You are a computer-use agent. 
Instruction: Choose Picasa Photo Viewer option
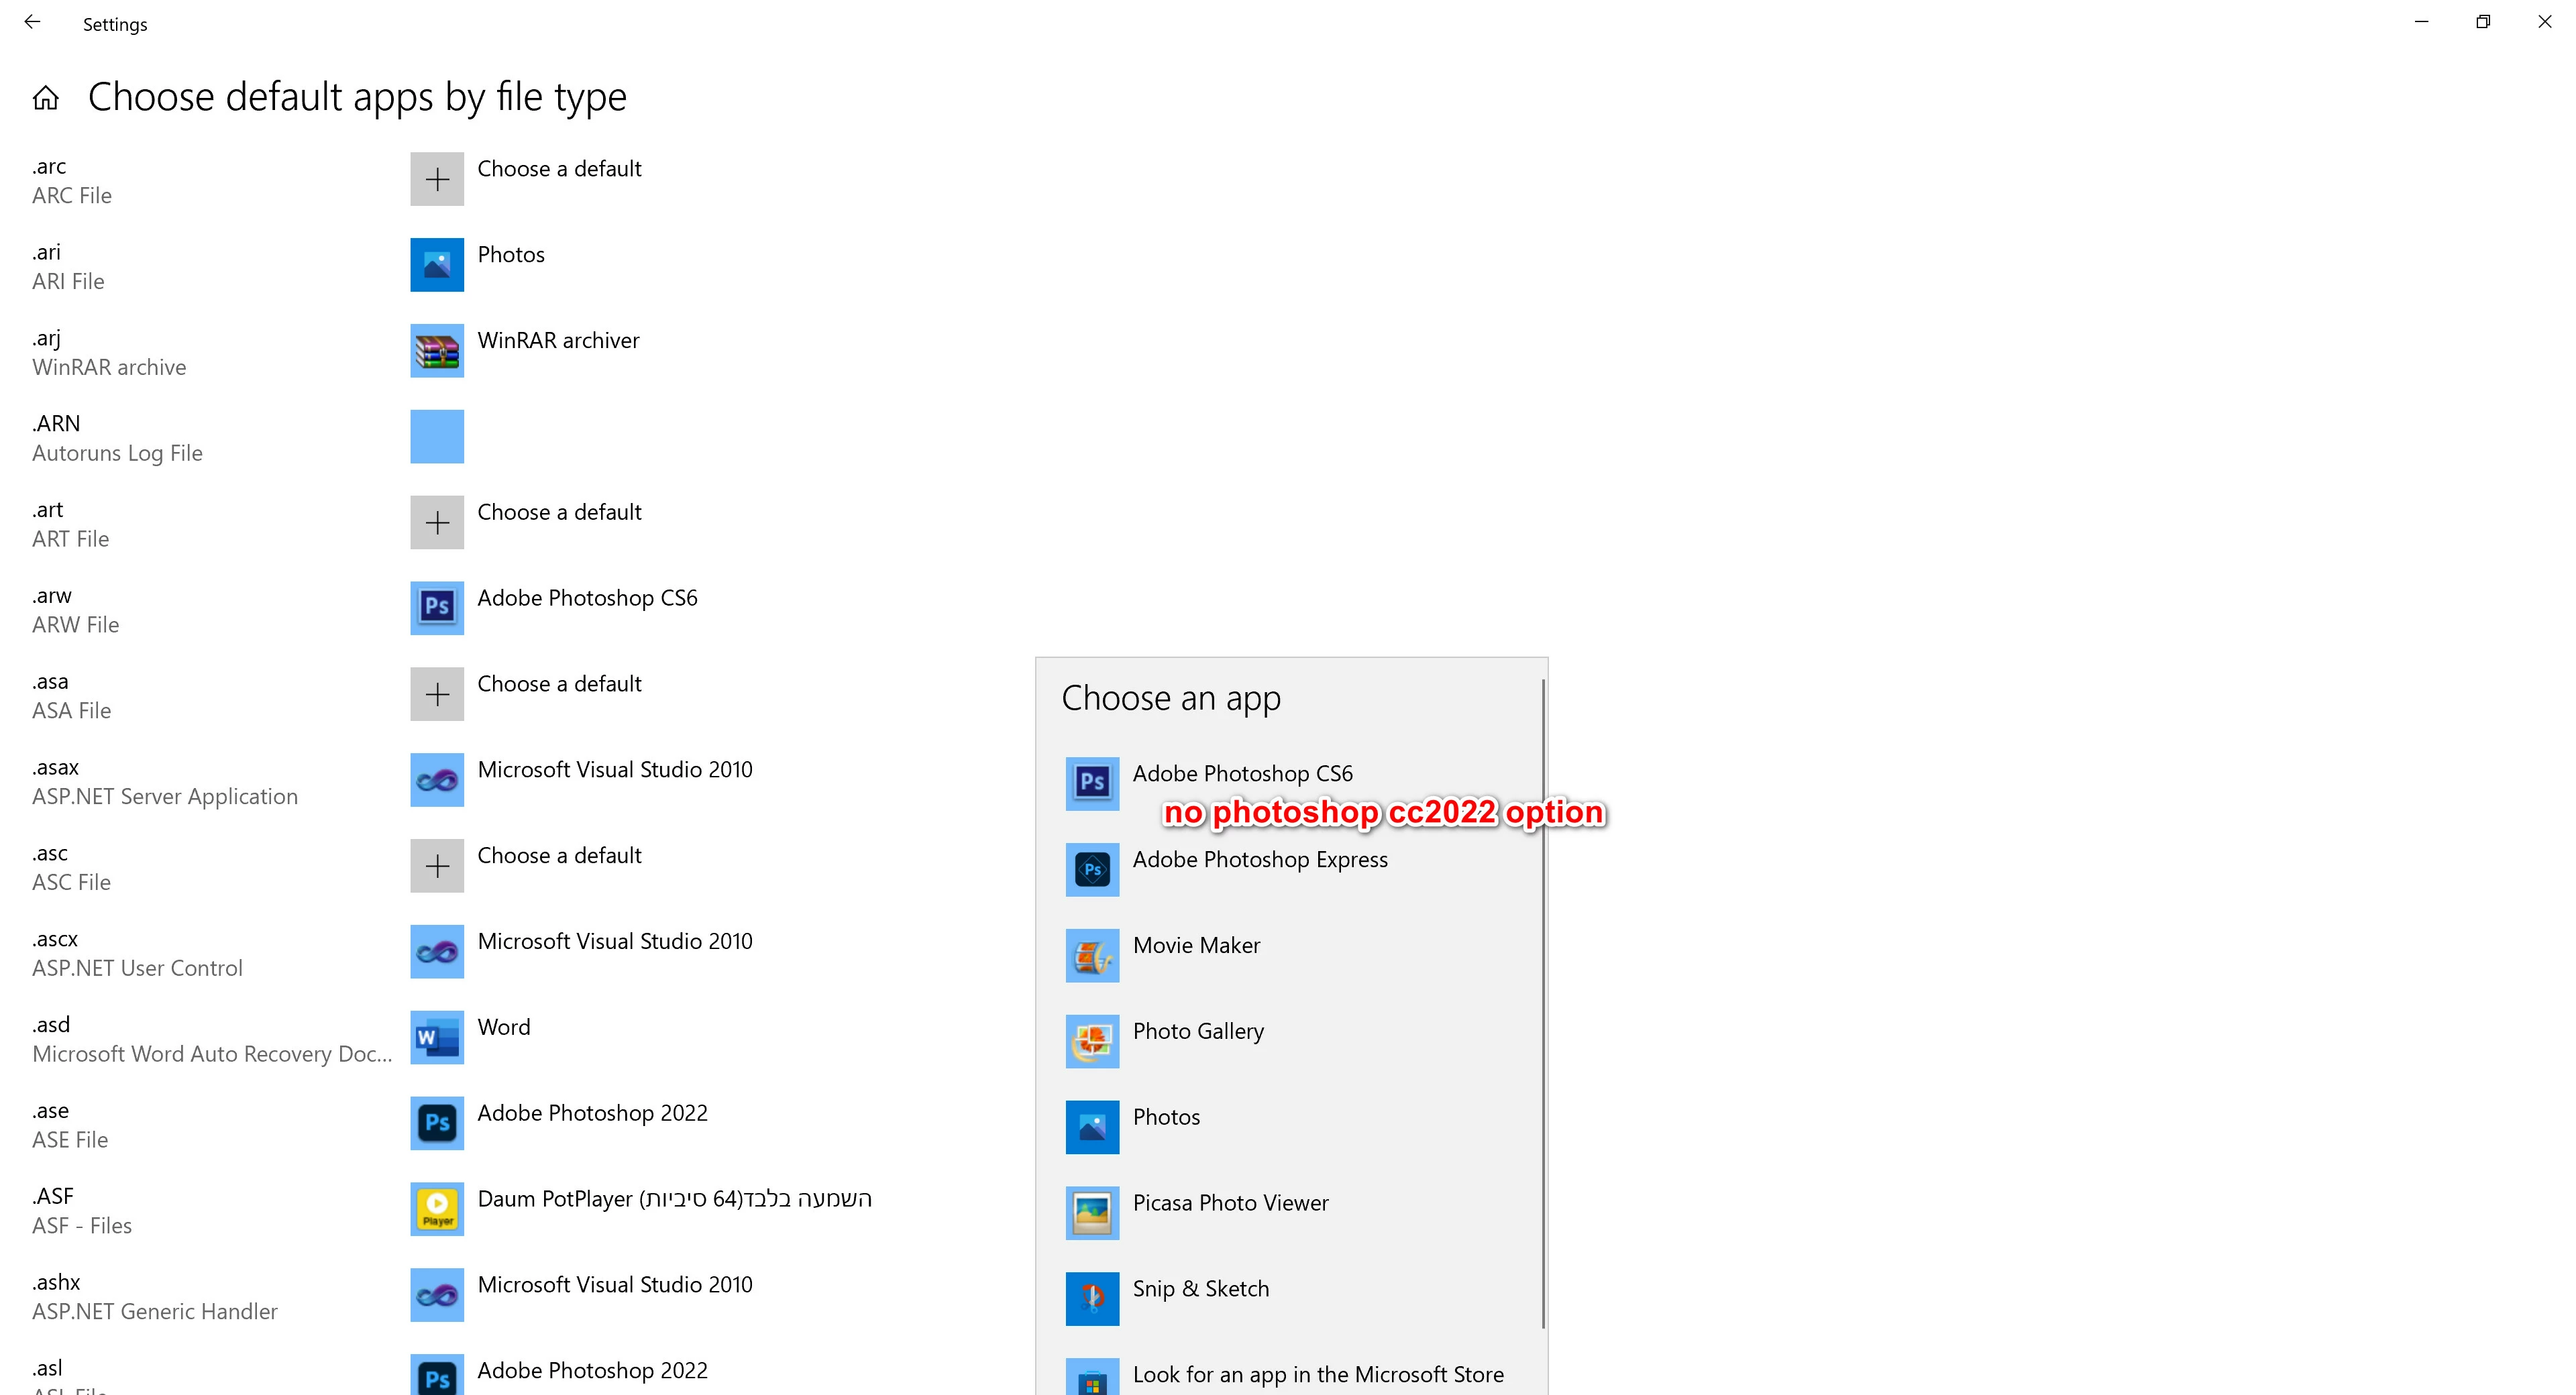(1230, 1204)
